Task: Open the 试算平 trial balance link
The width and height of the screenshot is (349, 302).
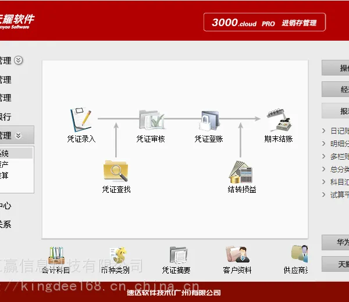Action: pyautogui.click(x=340, y=195)
